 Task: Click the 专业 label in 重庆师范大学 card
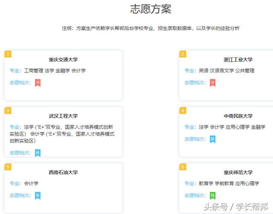coord(190,184)
